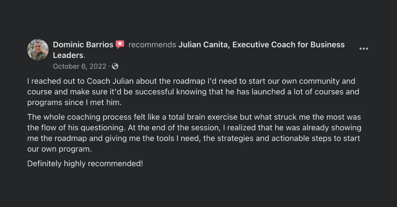
Task: Click the line starting "The whole coaching process"
Action: click(194, 117)
